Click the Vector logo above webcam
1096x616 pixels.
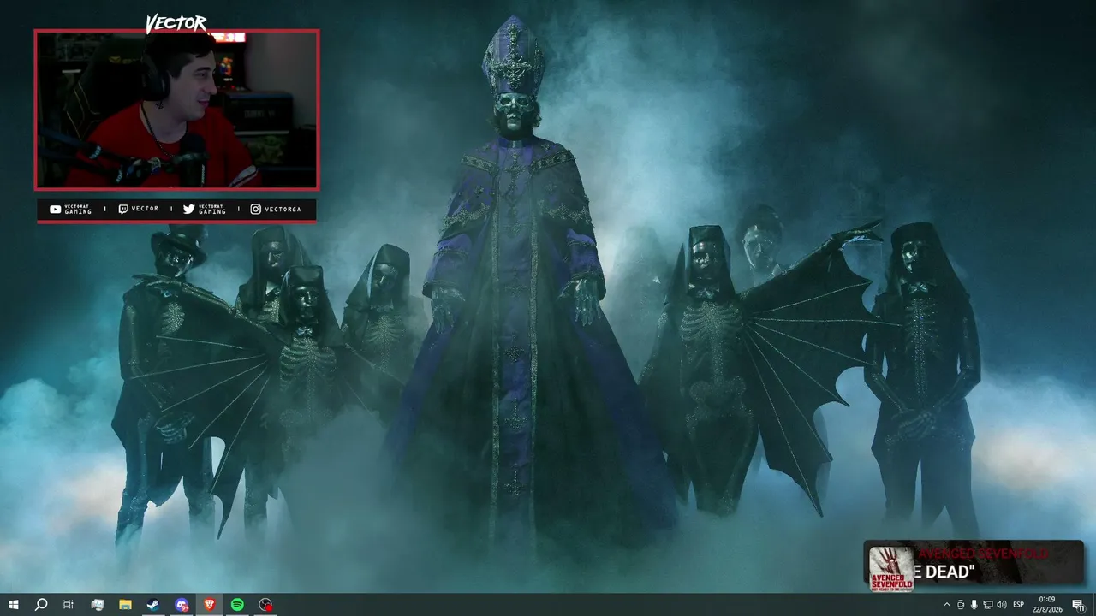(x=176, y=23)
